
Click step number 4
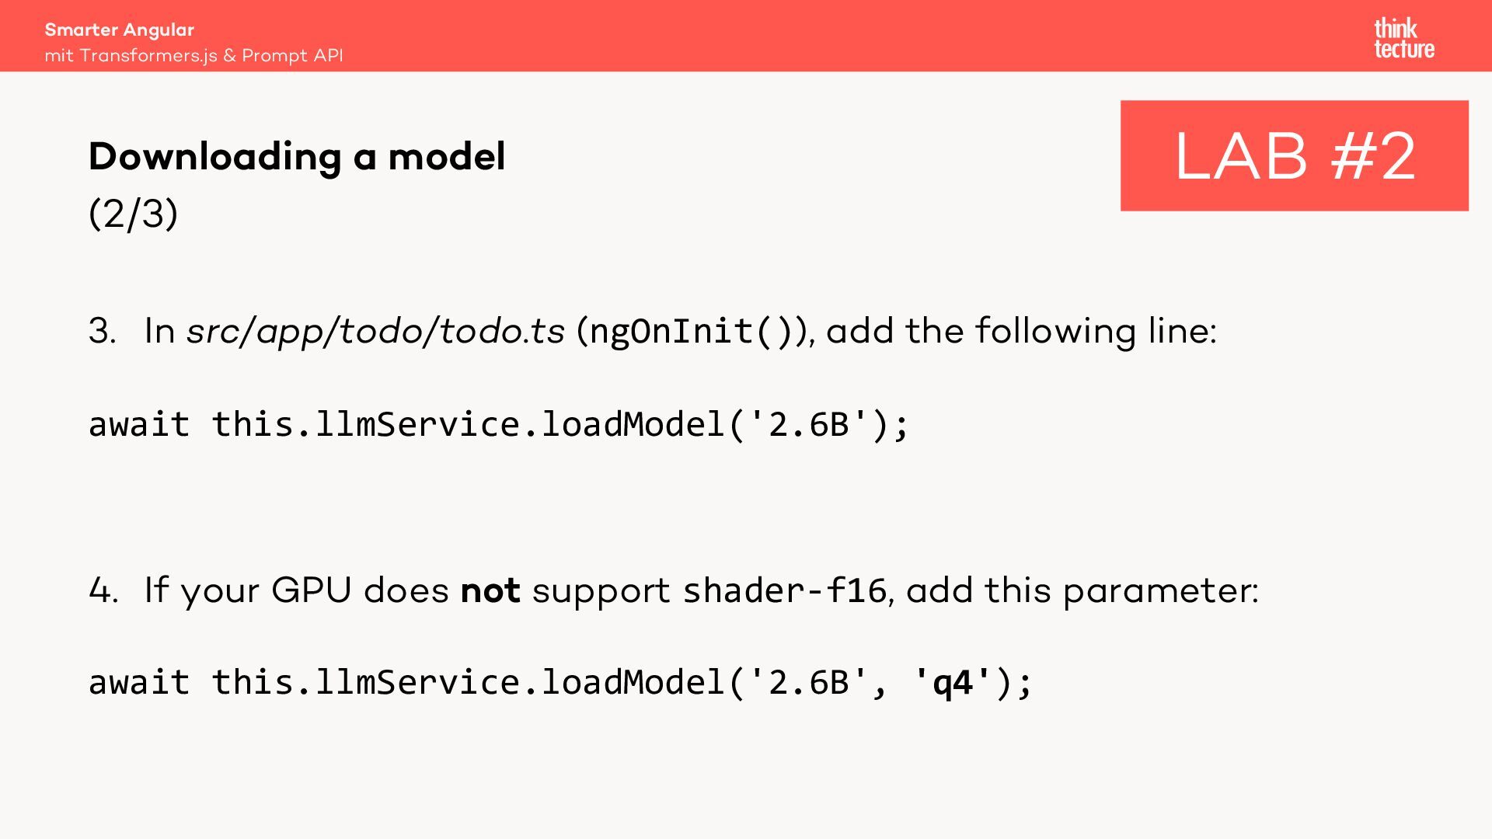tap(103, 590)
